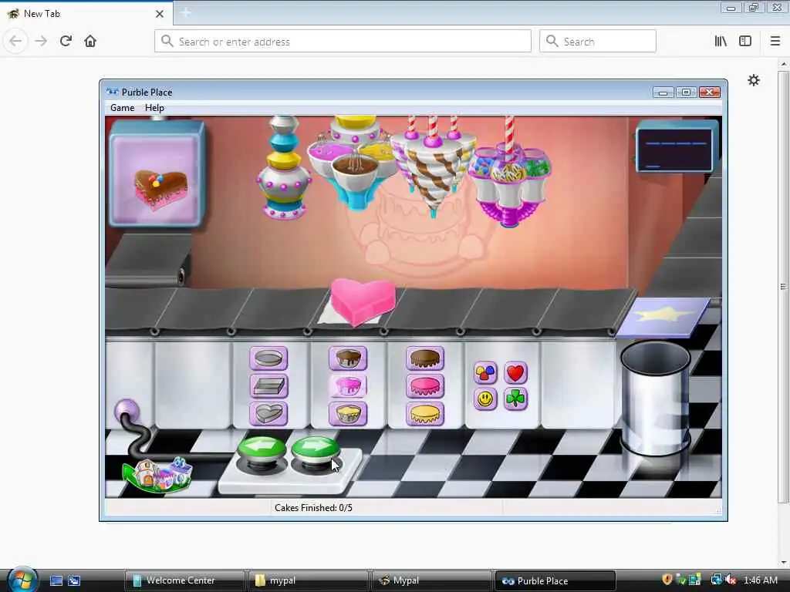Open the Game menu
The height and width of the screenshot is (592, 790).
coord(123,108)
